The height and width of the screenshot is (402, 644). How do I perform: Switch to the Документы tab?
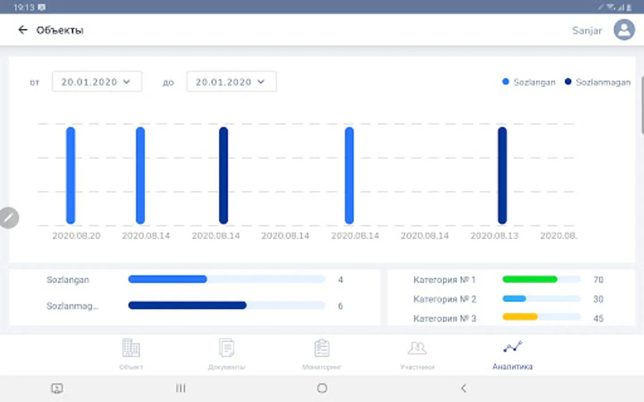click(x=227, y=355)
